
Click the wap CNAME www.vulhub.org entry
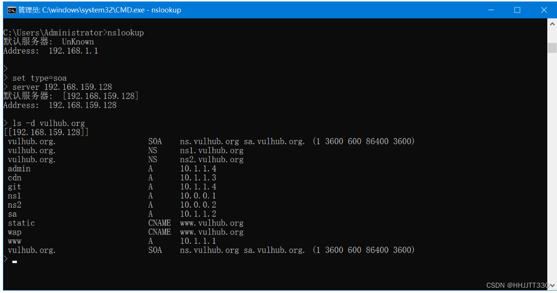[x=212, y=232]
